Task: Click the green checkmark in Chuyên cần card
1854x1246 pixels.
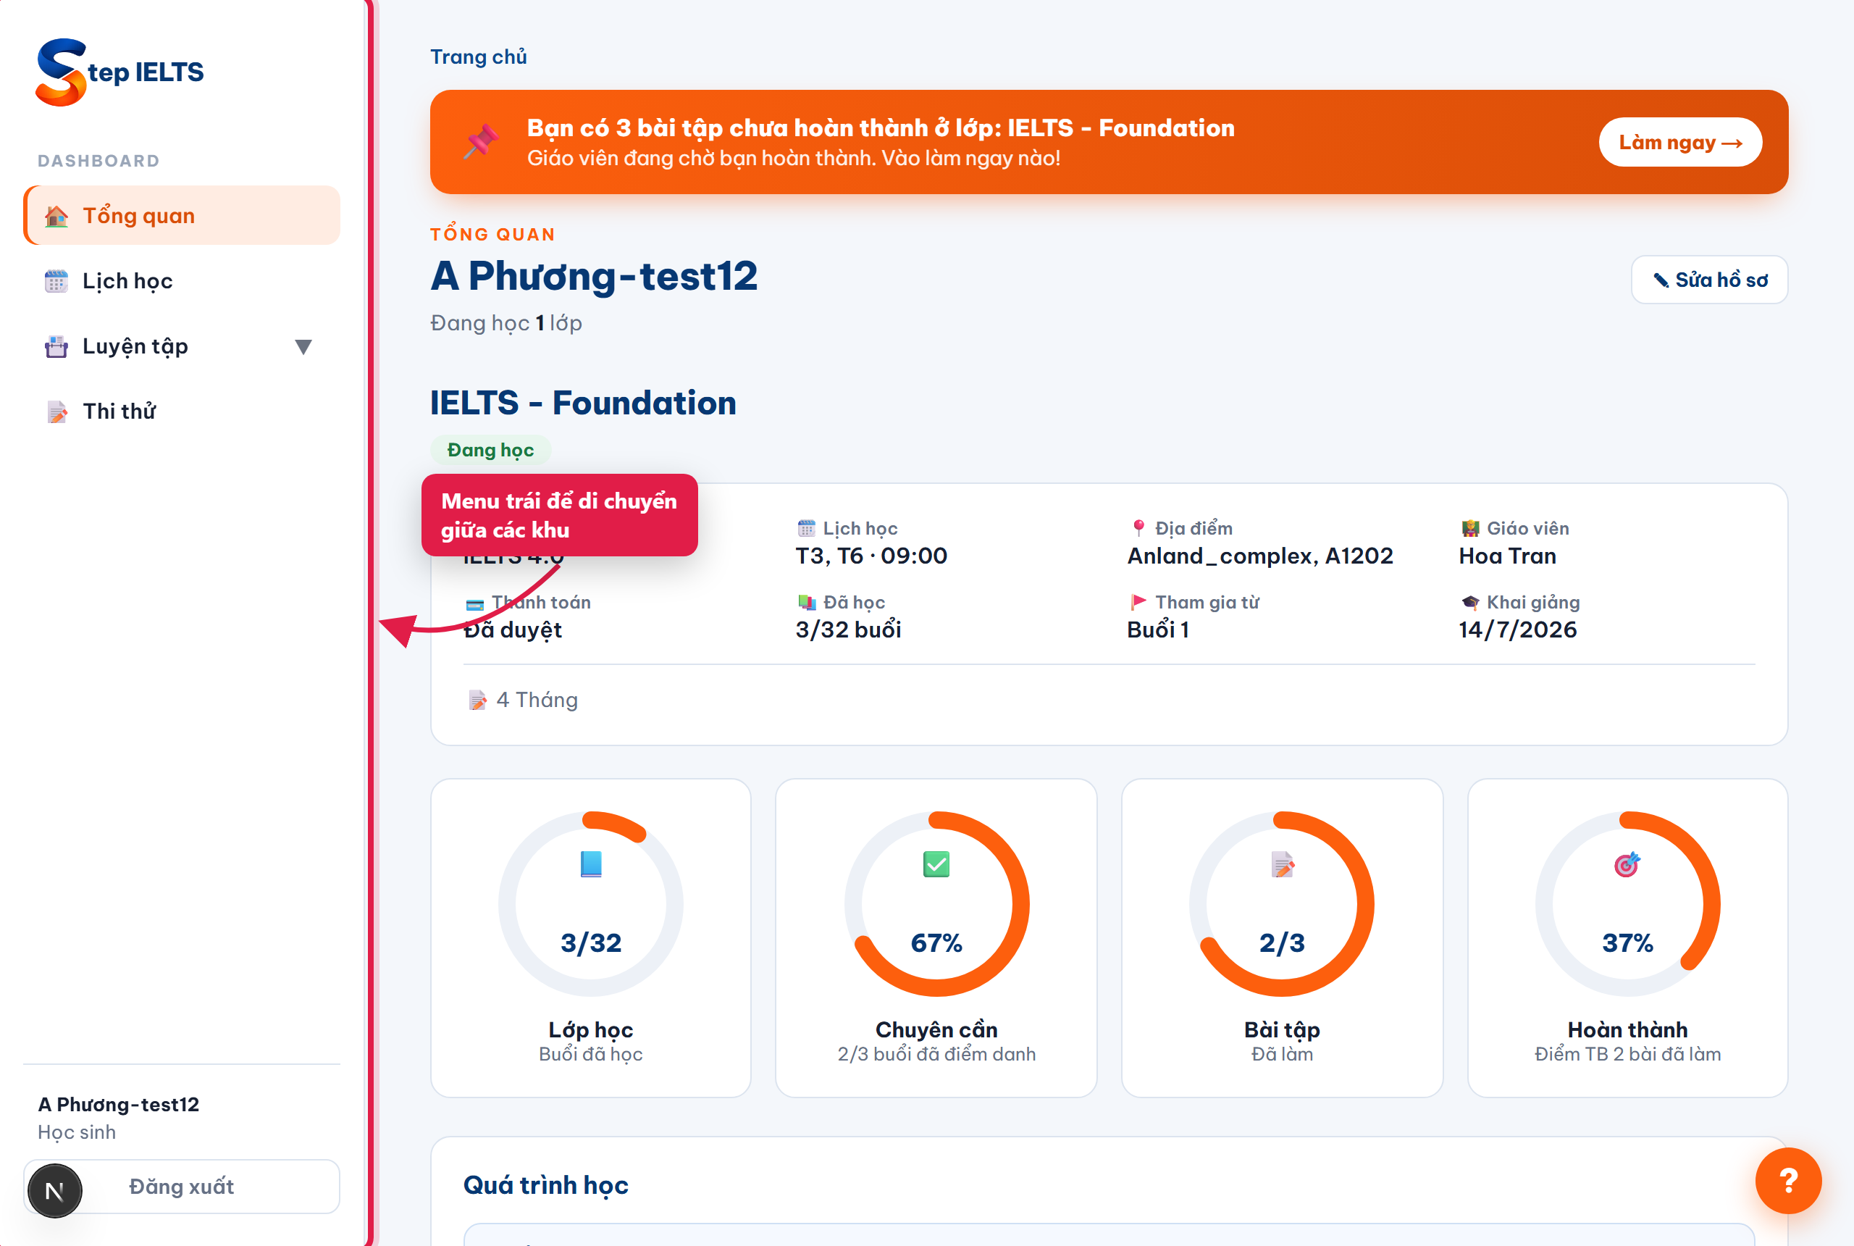Action: pyautogui.click(x=936, y=864)
